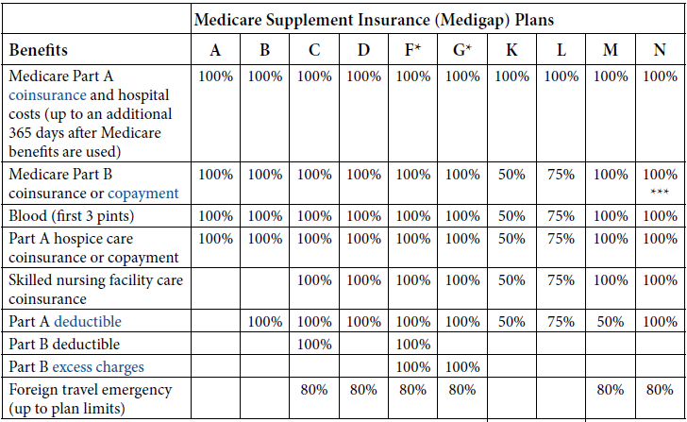Select Plan K's 50% Part B coinsurance cell
Screen dimensions: 687x422
click(511, 175)
